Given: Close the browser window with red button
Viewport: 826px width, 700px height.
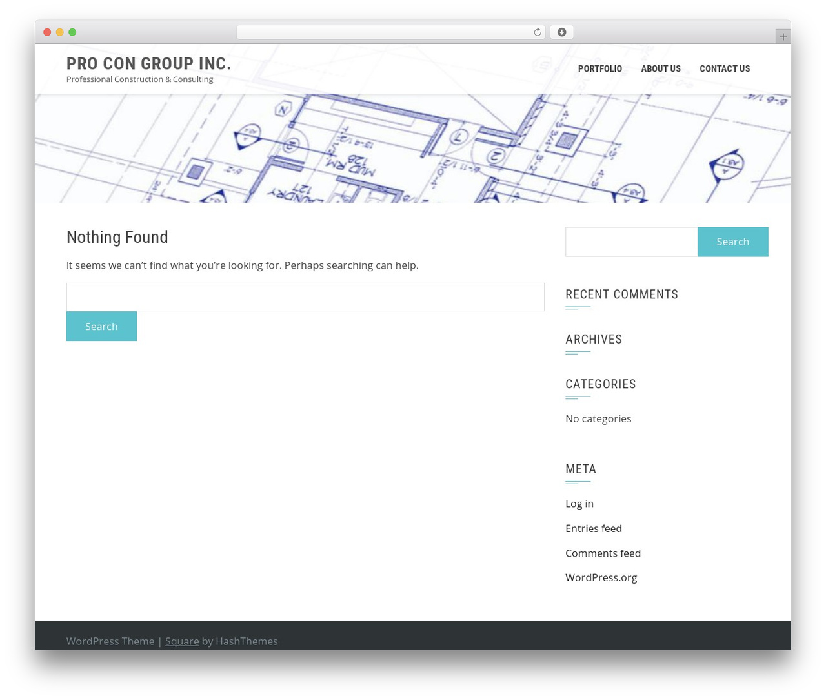Looking at the screenshot, I should 47,32.
